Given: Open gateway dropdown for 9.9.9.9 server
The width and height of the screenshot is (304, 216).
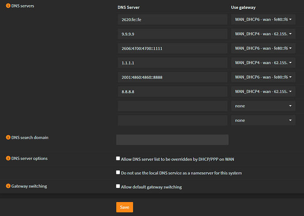Looking at the screenshot, I should point(263,34).
